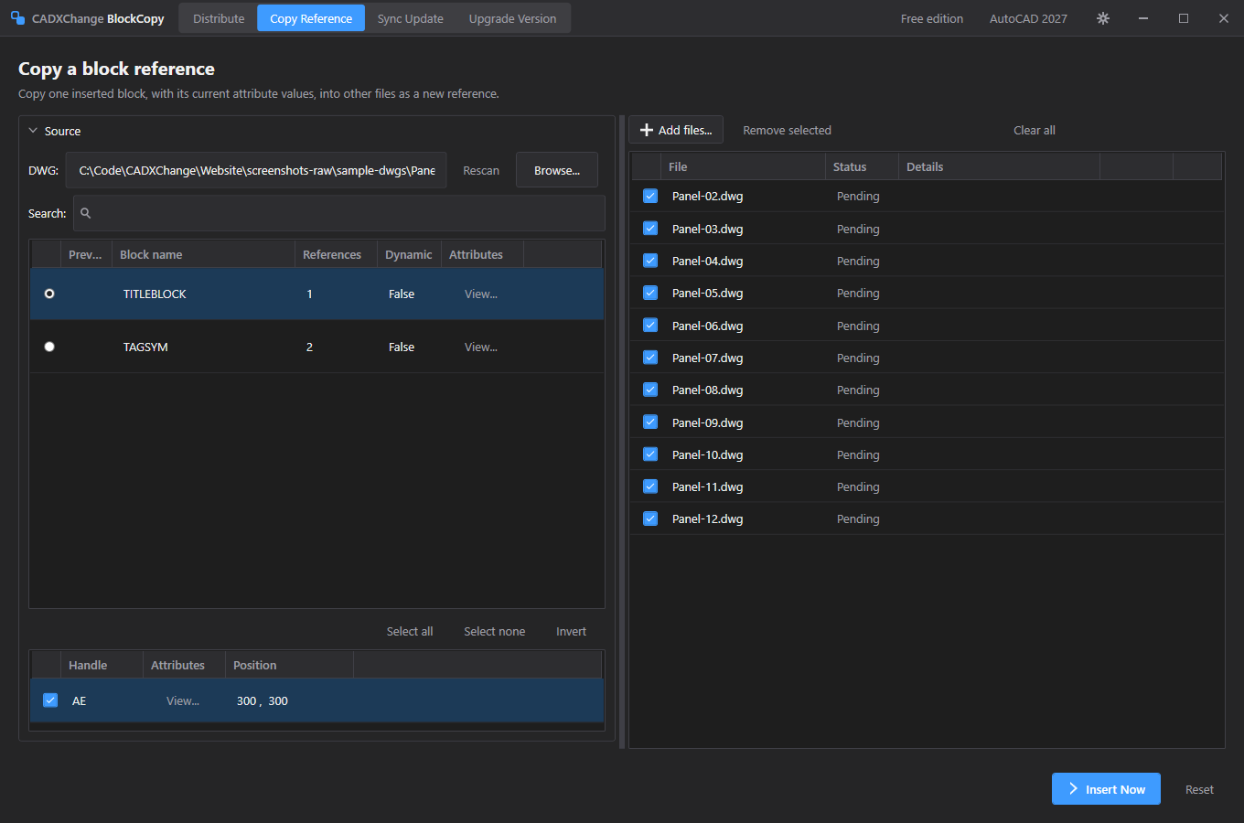
Task: Click the Browse... button
Action: click(x=557, y=170)
